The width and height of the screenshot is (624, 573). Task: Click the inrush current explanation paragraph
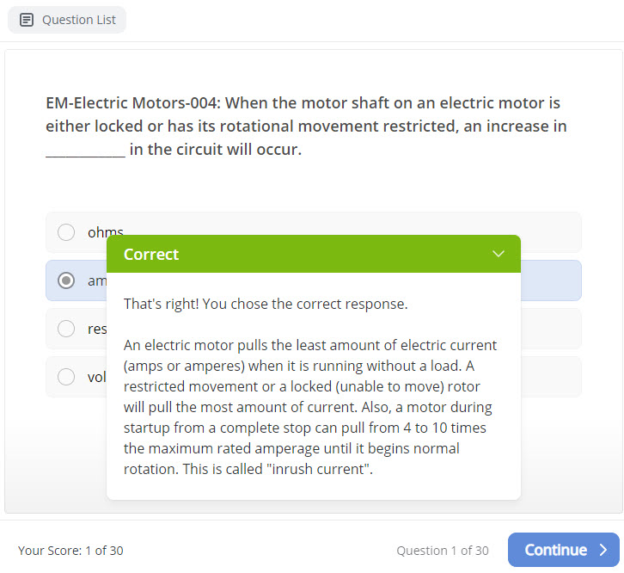click(309, 407)
